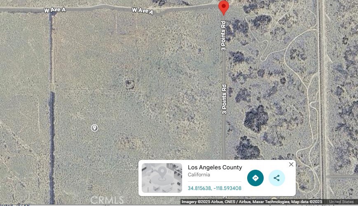Click the dark square structure on the map
The height and width of the screenshot is (206, 358).
(130, 85)
